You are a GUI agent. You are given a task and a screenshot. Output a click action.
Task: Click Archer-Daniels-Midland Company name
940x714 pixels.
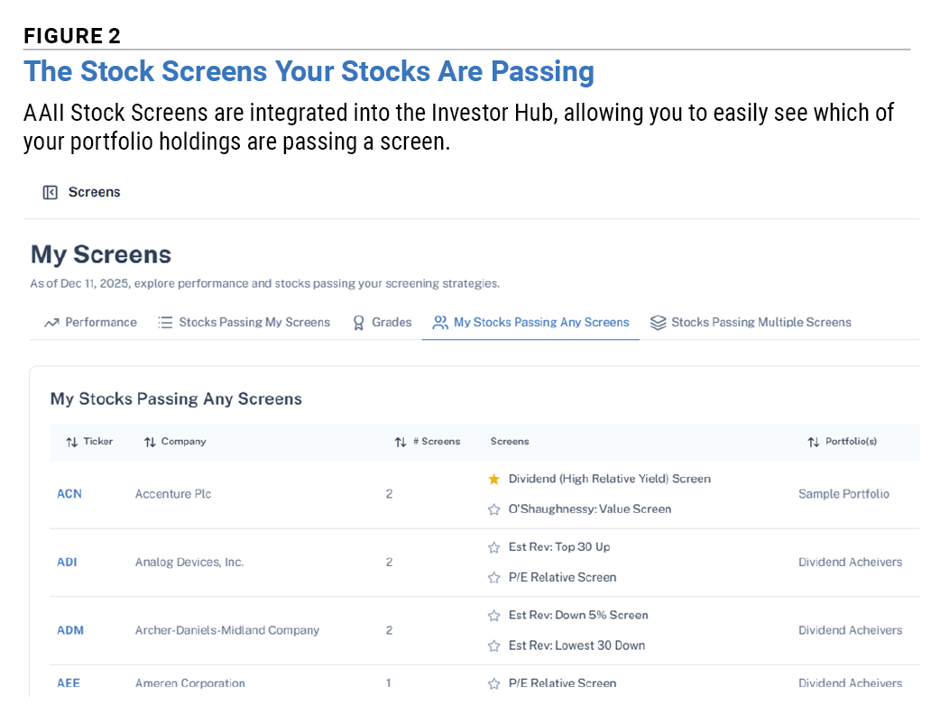click(x=227, y=631)
